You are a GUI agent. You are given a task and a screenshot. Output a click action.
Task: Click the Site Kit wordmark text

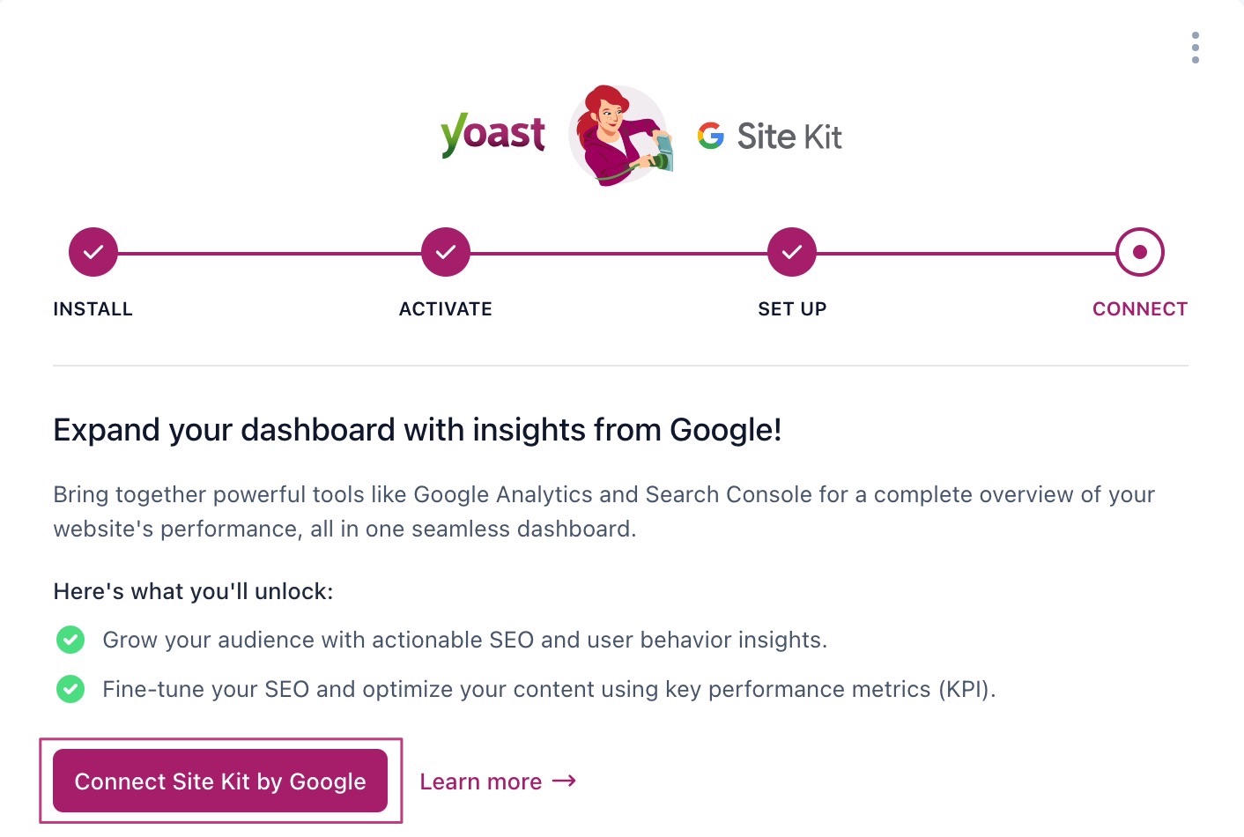789,137
